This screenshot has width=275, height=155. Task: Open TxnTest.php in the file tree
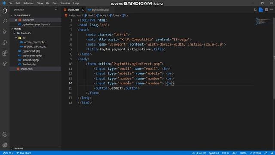[x=29, y=65]
